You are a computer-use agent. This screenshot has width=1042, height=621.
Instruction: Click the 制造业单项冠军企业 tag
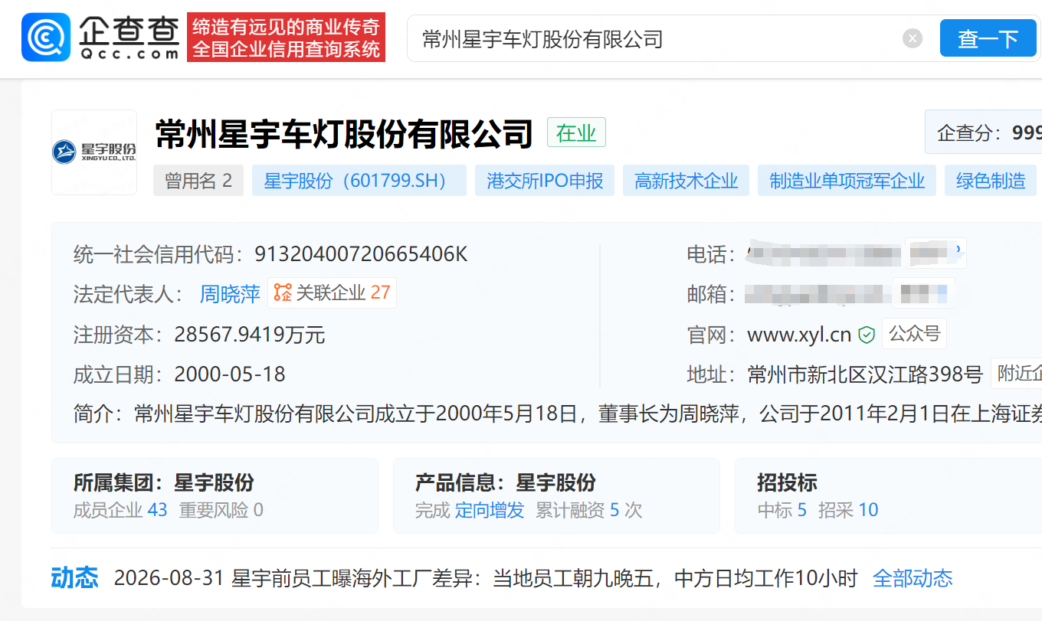point(847,181)
